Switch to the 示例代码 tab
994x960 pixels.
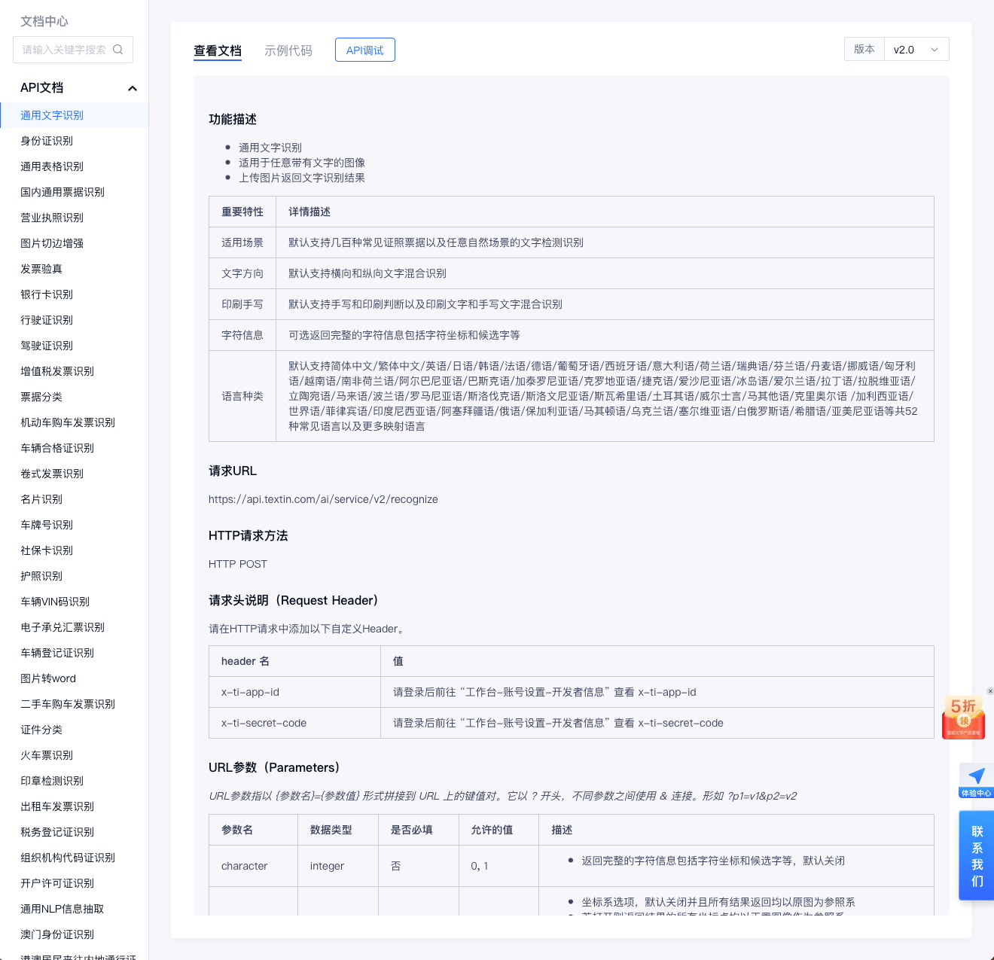(288, 50)
